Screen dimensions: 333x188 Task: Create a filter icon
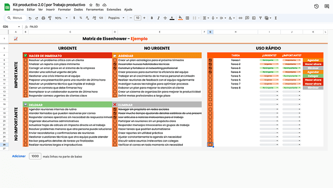[x=260, y=18]
